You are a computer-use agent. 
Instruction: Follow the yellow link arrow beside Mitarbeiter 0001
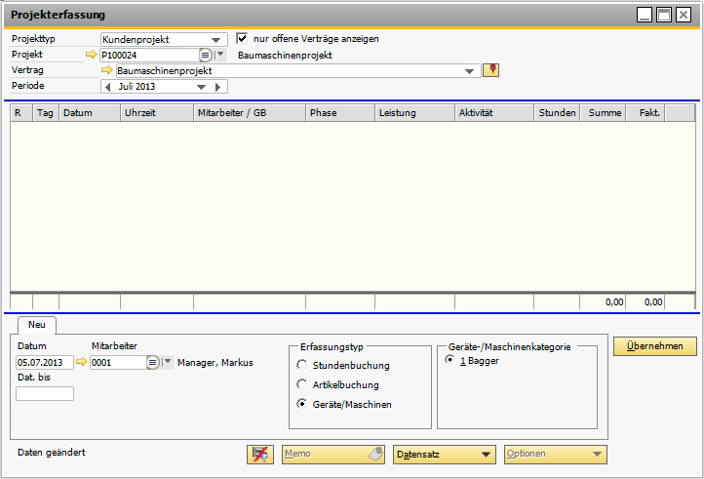point(81,362)
